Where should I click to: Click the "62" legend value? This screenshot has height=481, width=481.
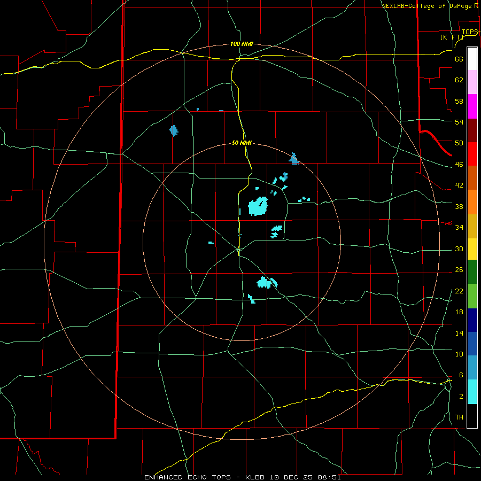click(x=459, y=80)
